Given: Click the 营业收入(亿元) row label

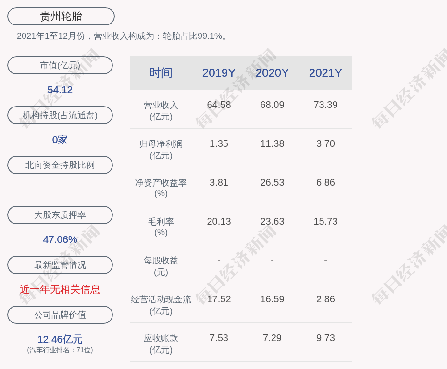Looking at the screenshot, I should (x=161, y=111).
